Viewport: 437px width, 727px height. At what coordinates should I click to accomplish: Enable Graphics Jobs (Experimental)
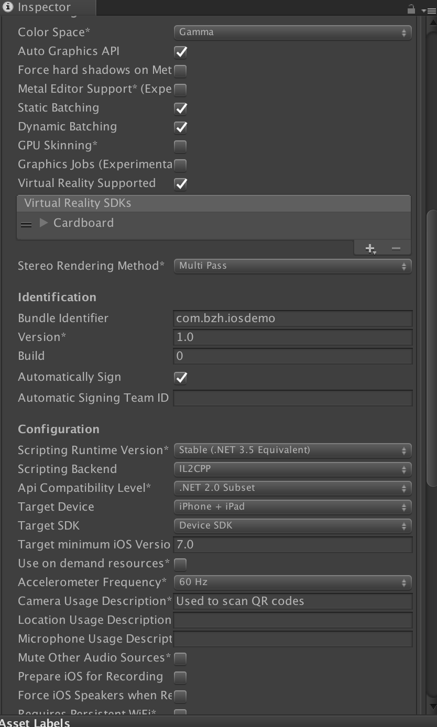tap(180, 165)
